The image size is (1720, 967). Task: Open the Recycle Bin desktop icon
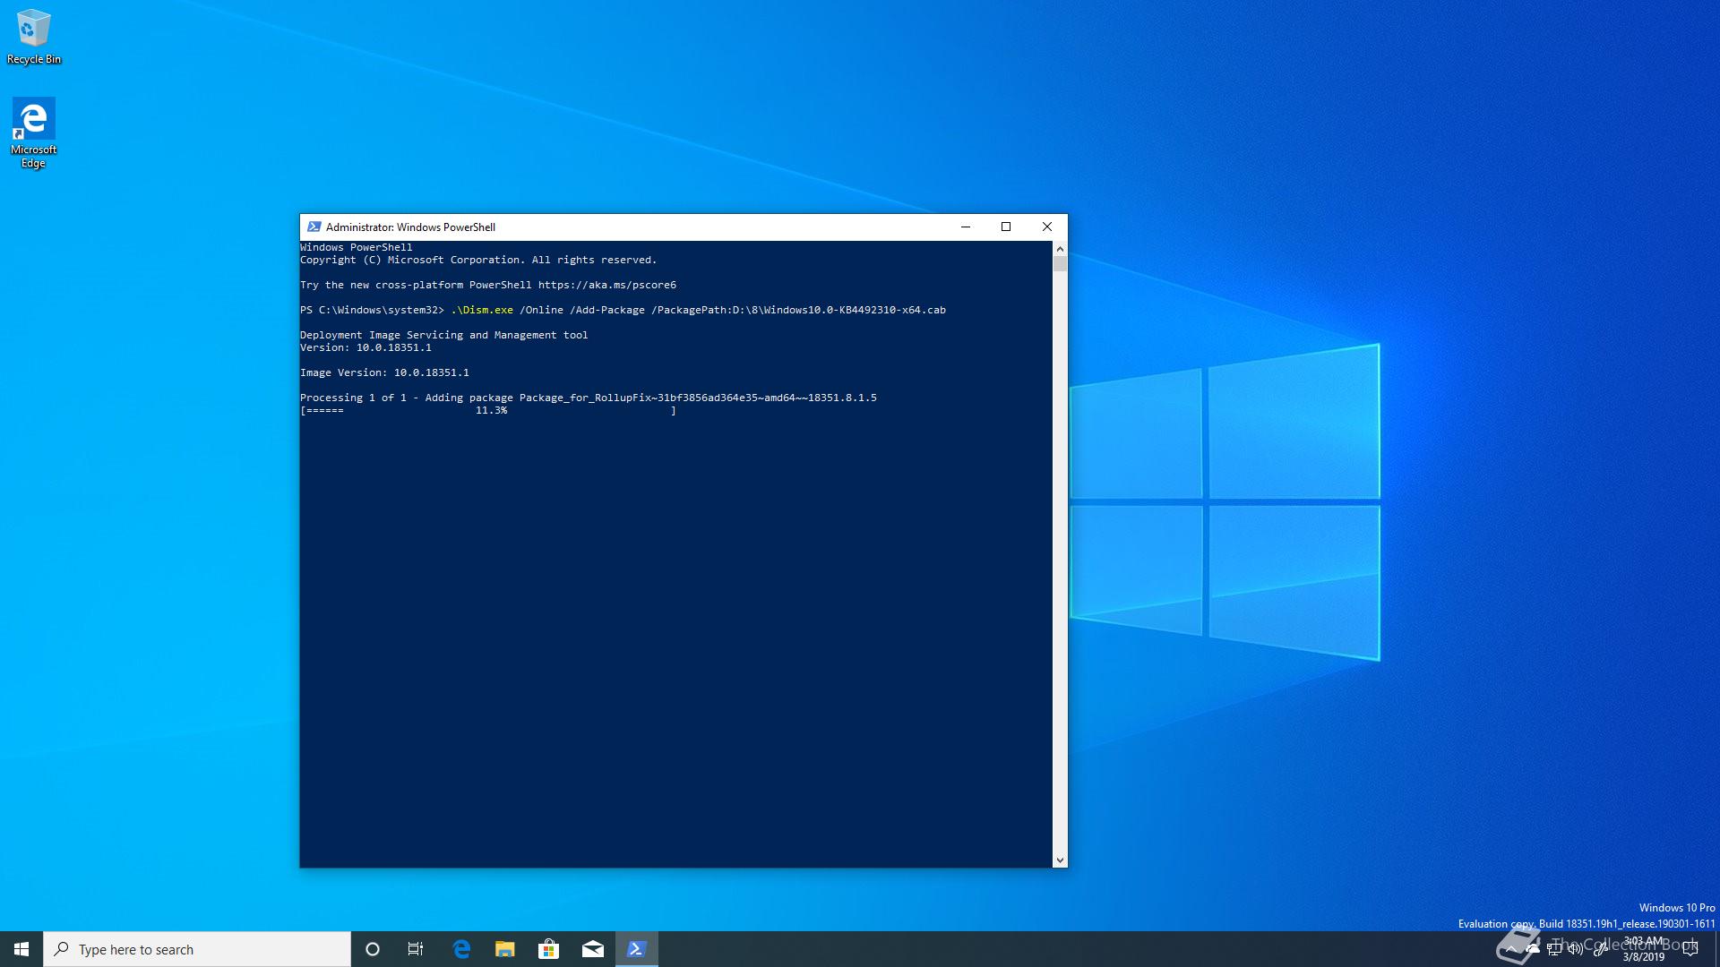pyautogui.click(x=34, y=38)
